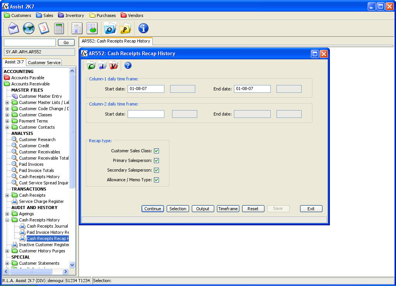
Task: Open Service Charge Register
Action: [41, 201]
